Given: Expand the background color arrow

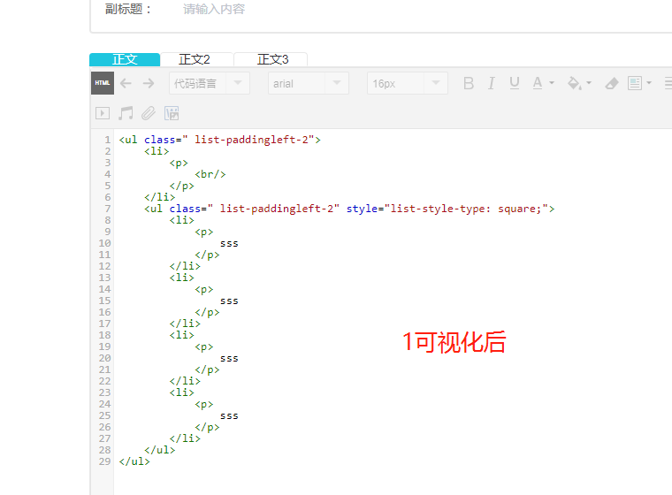Looking at the screenshot, I should (x=589, y=83).
